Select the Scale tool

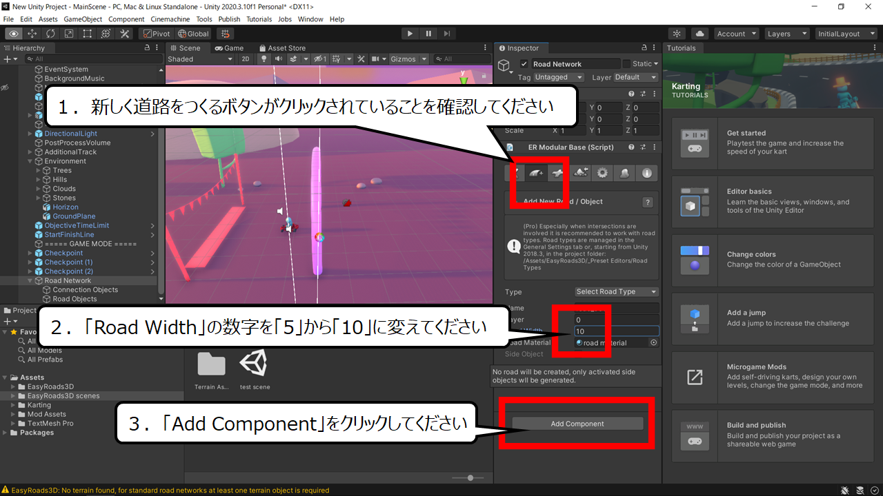click(69, 33)
